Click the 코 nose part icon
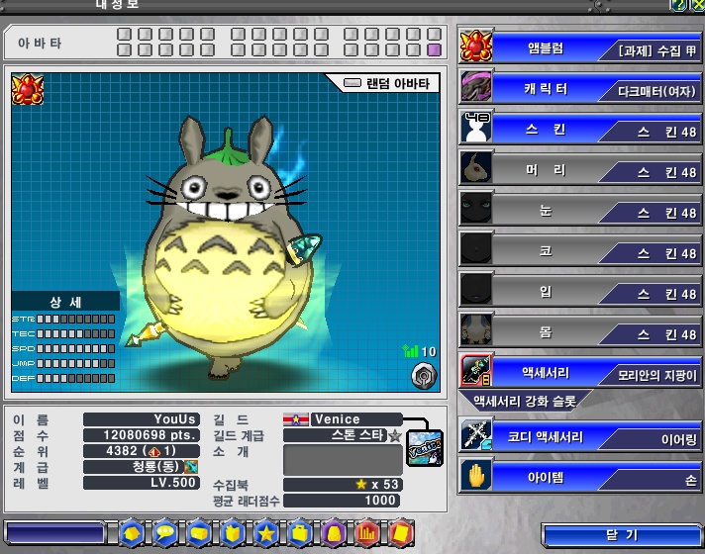The width and height of the screenshot is (705, 554). [x=476, y=249]
